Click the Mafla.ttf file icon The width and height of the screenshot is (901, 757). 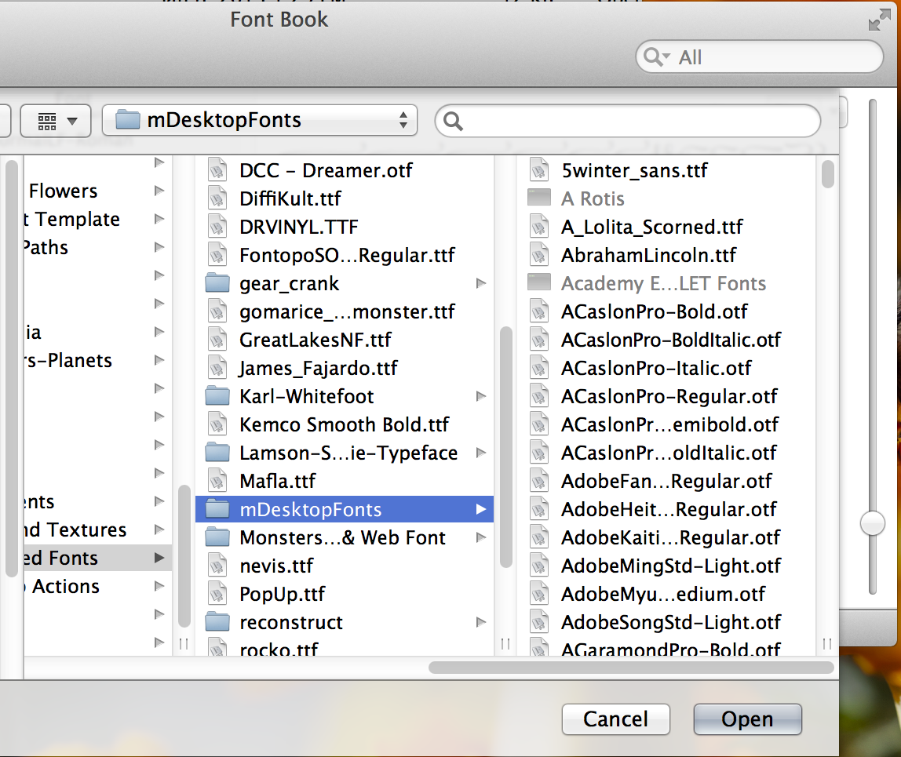217,481
